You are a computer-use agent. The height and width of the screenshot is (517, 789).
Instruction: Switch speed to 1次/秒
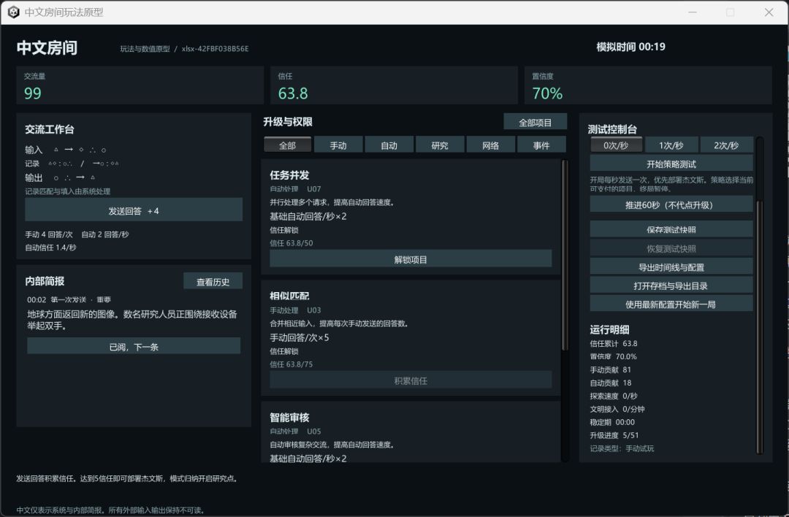pos(671,145)
